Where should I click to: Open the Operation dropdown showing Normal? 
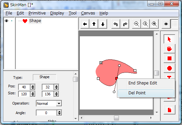(x=49, y=104)
